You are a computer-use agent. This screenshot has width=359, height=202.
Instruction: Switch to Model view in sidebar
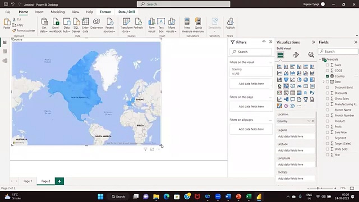[5, 61]
